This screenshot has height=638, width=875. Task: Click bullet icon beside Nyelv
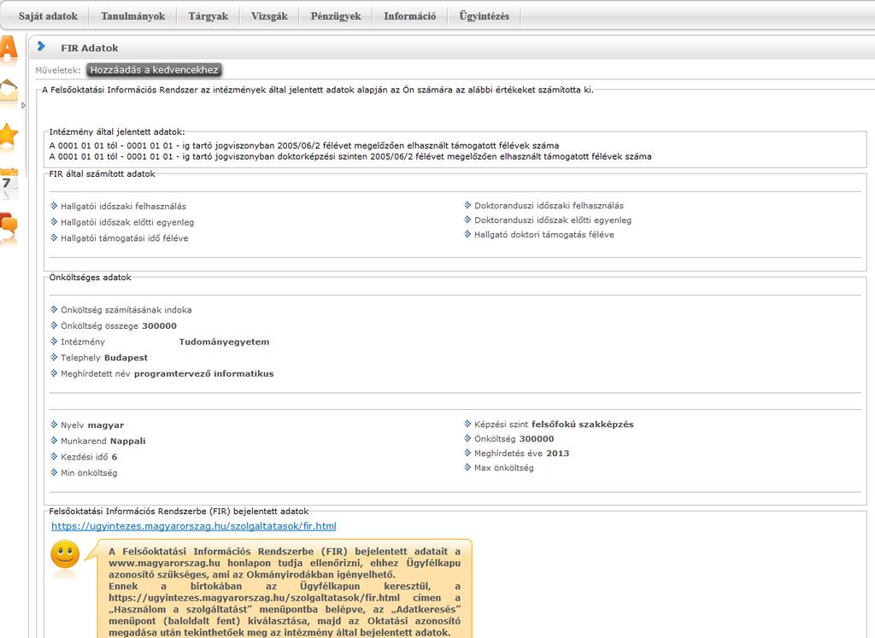coord(54,424)
